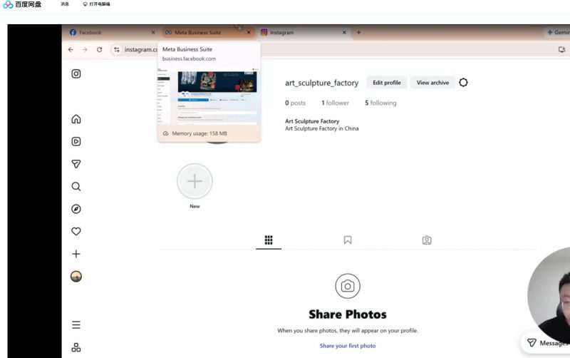Click the instagram.com address bar
This screenshot has height=358, width=570.
[140, 49]
